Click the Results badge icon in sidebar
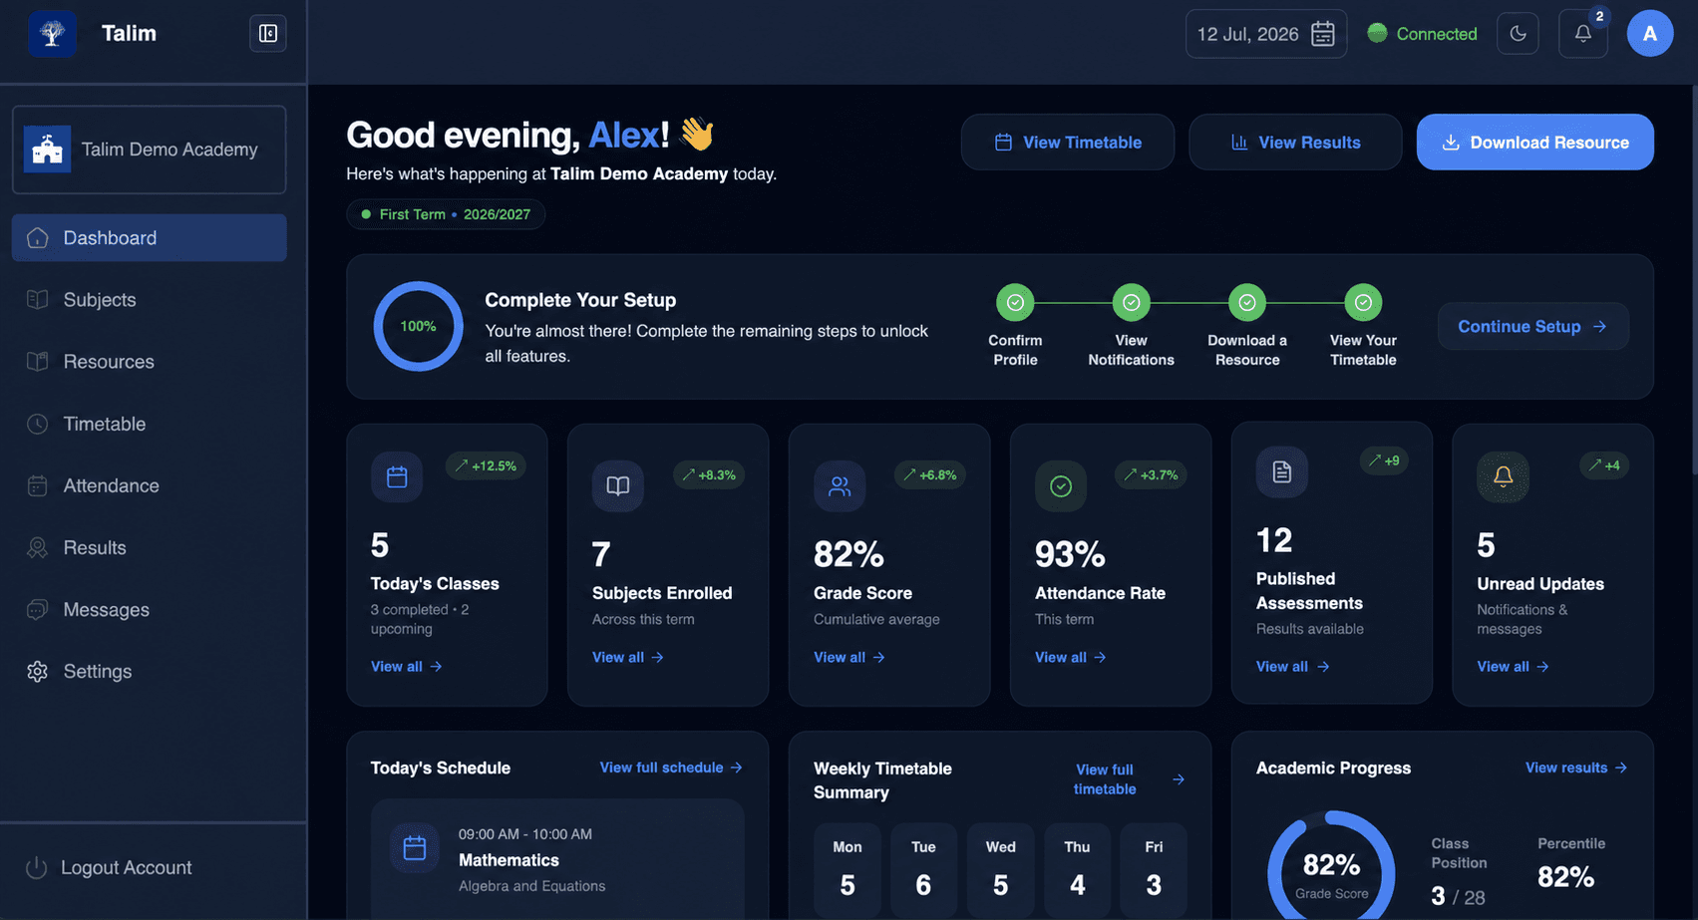 pyautogui.click(x=38, y=547)
